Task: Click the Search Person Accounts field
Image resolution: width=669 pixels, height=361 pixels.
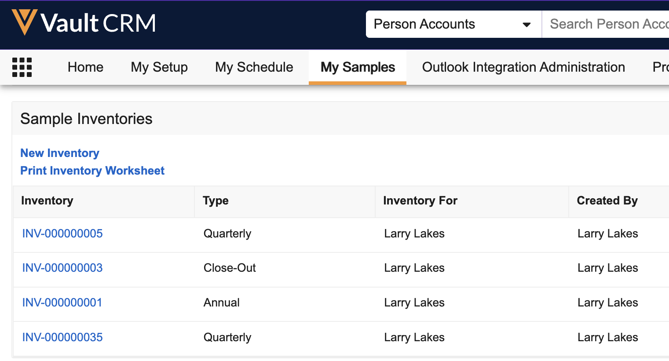Action: (x=607, y=24)
